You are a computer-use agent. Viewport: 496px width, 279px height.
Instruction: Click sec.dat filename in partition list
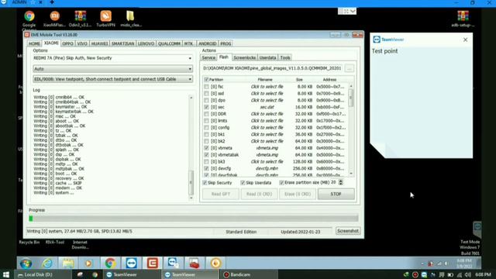point(267,107)
